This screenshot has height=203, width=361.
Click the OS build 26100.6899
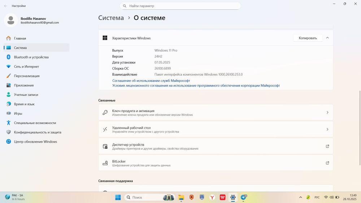tap(162, 68)
